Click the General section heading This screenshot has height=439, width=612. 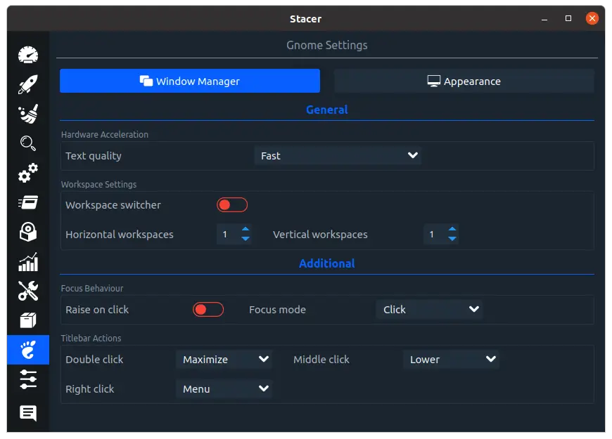click(x=326, y=110)
